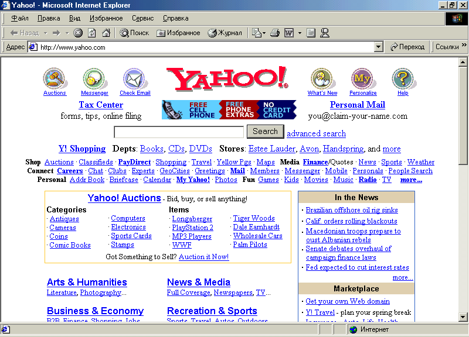Open the free cell phone banner ad
Image resolution: width=469 pixels, height=337 pixels.
coord(229,109)
